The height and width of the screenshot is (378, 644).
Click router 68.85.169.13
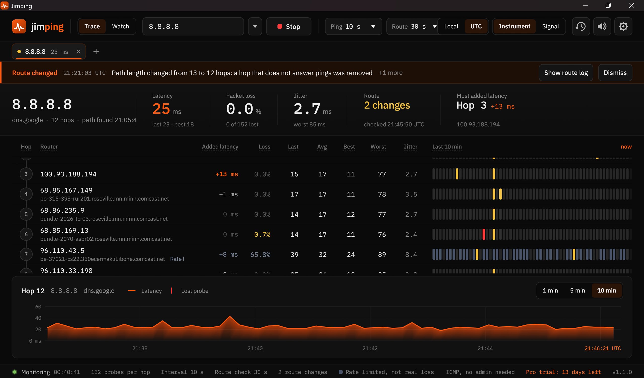tap(64, 230)
